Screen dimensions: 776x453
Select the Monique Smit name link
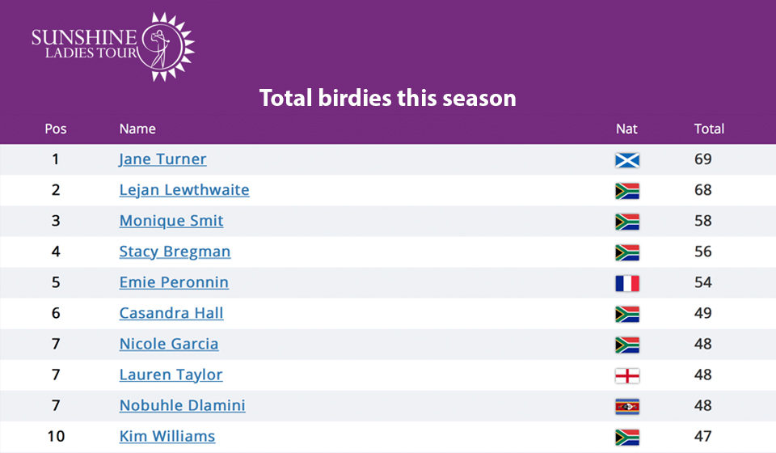[171, 221]
